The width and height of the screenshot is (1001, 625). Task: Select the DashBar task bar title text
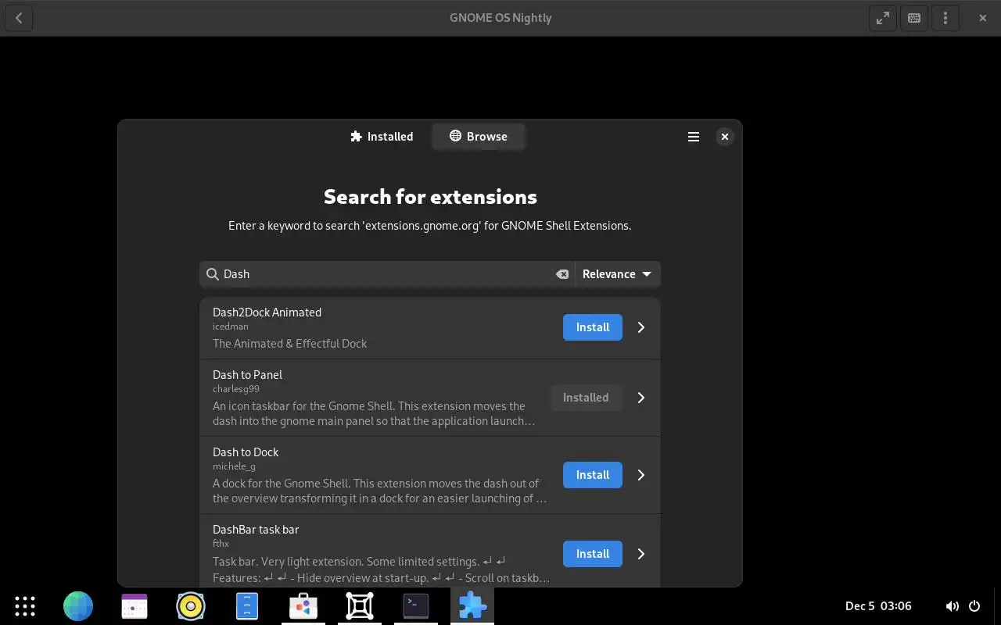[256, 530]
